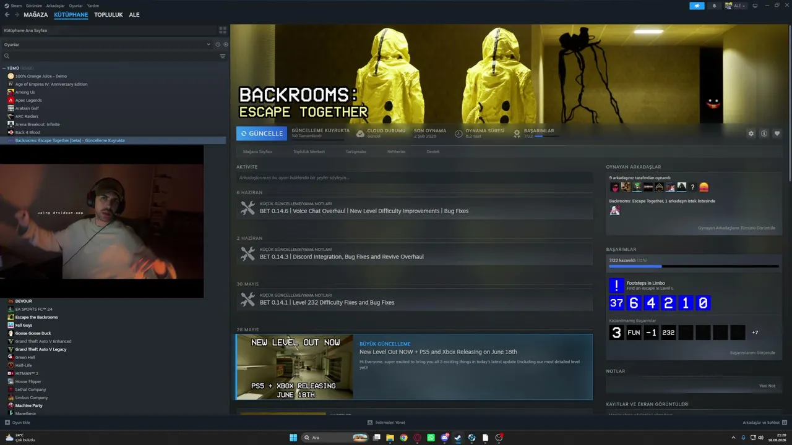This screenshot has height=445, width=792.
Task: Open Başarımlarımı Görüntüle link
Action: (752, 353)
